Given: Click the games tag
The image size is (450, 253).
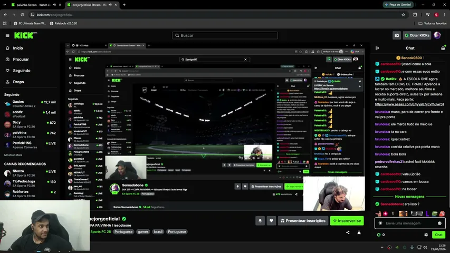Looking at the screenshot, I should (143, 232).
